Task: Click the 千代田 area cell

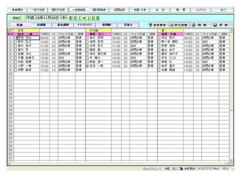Action: point(99,30)
